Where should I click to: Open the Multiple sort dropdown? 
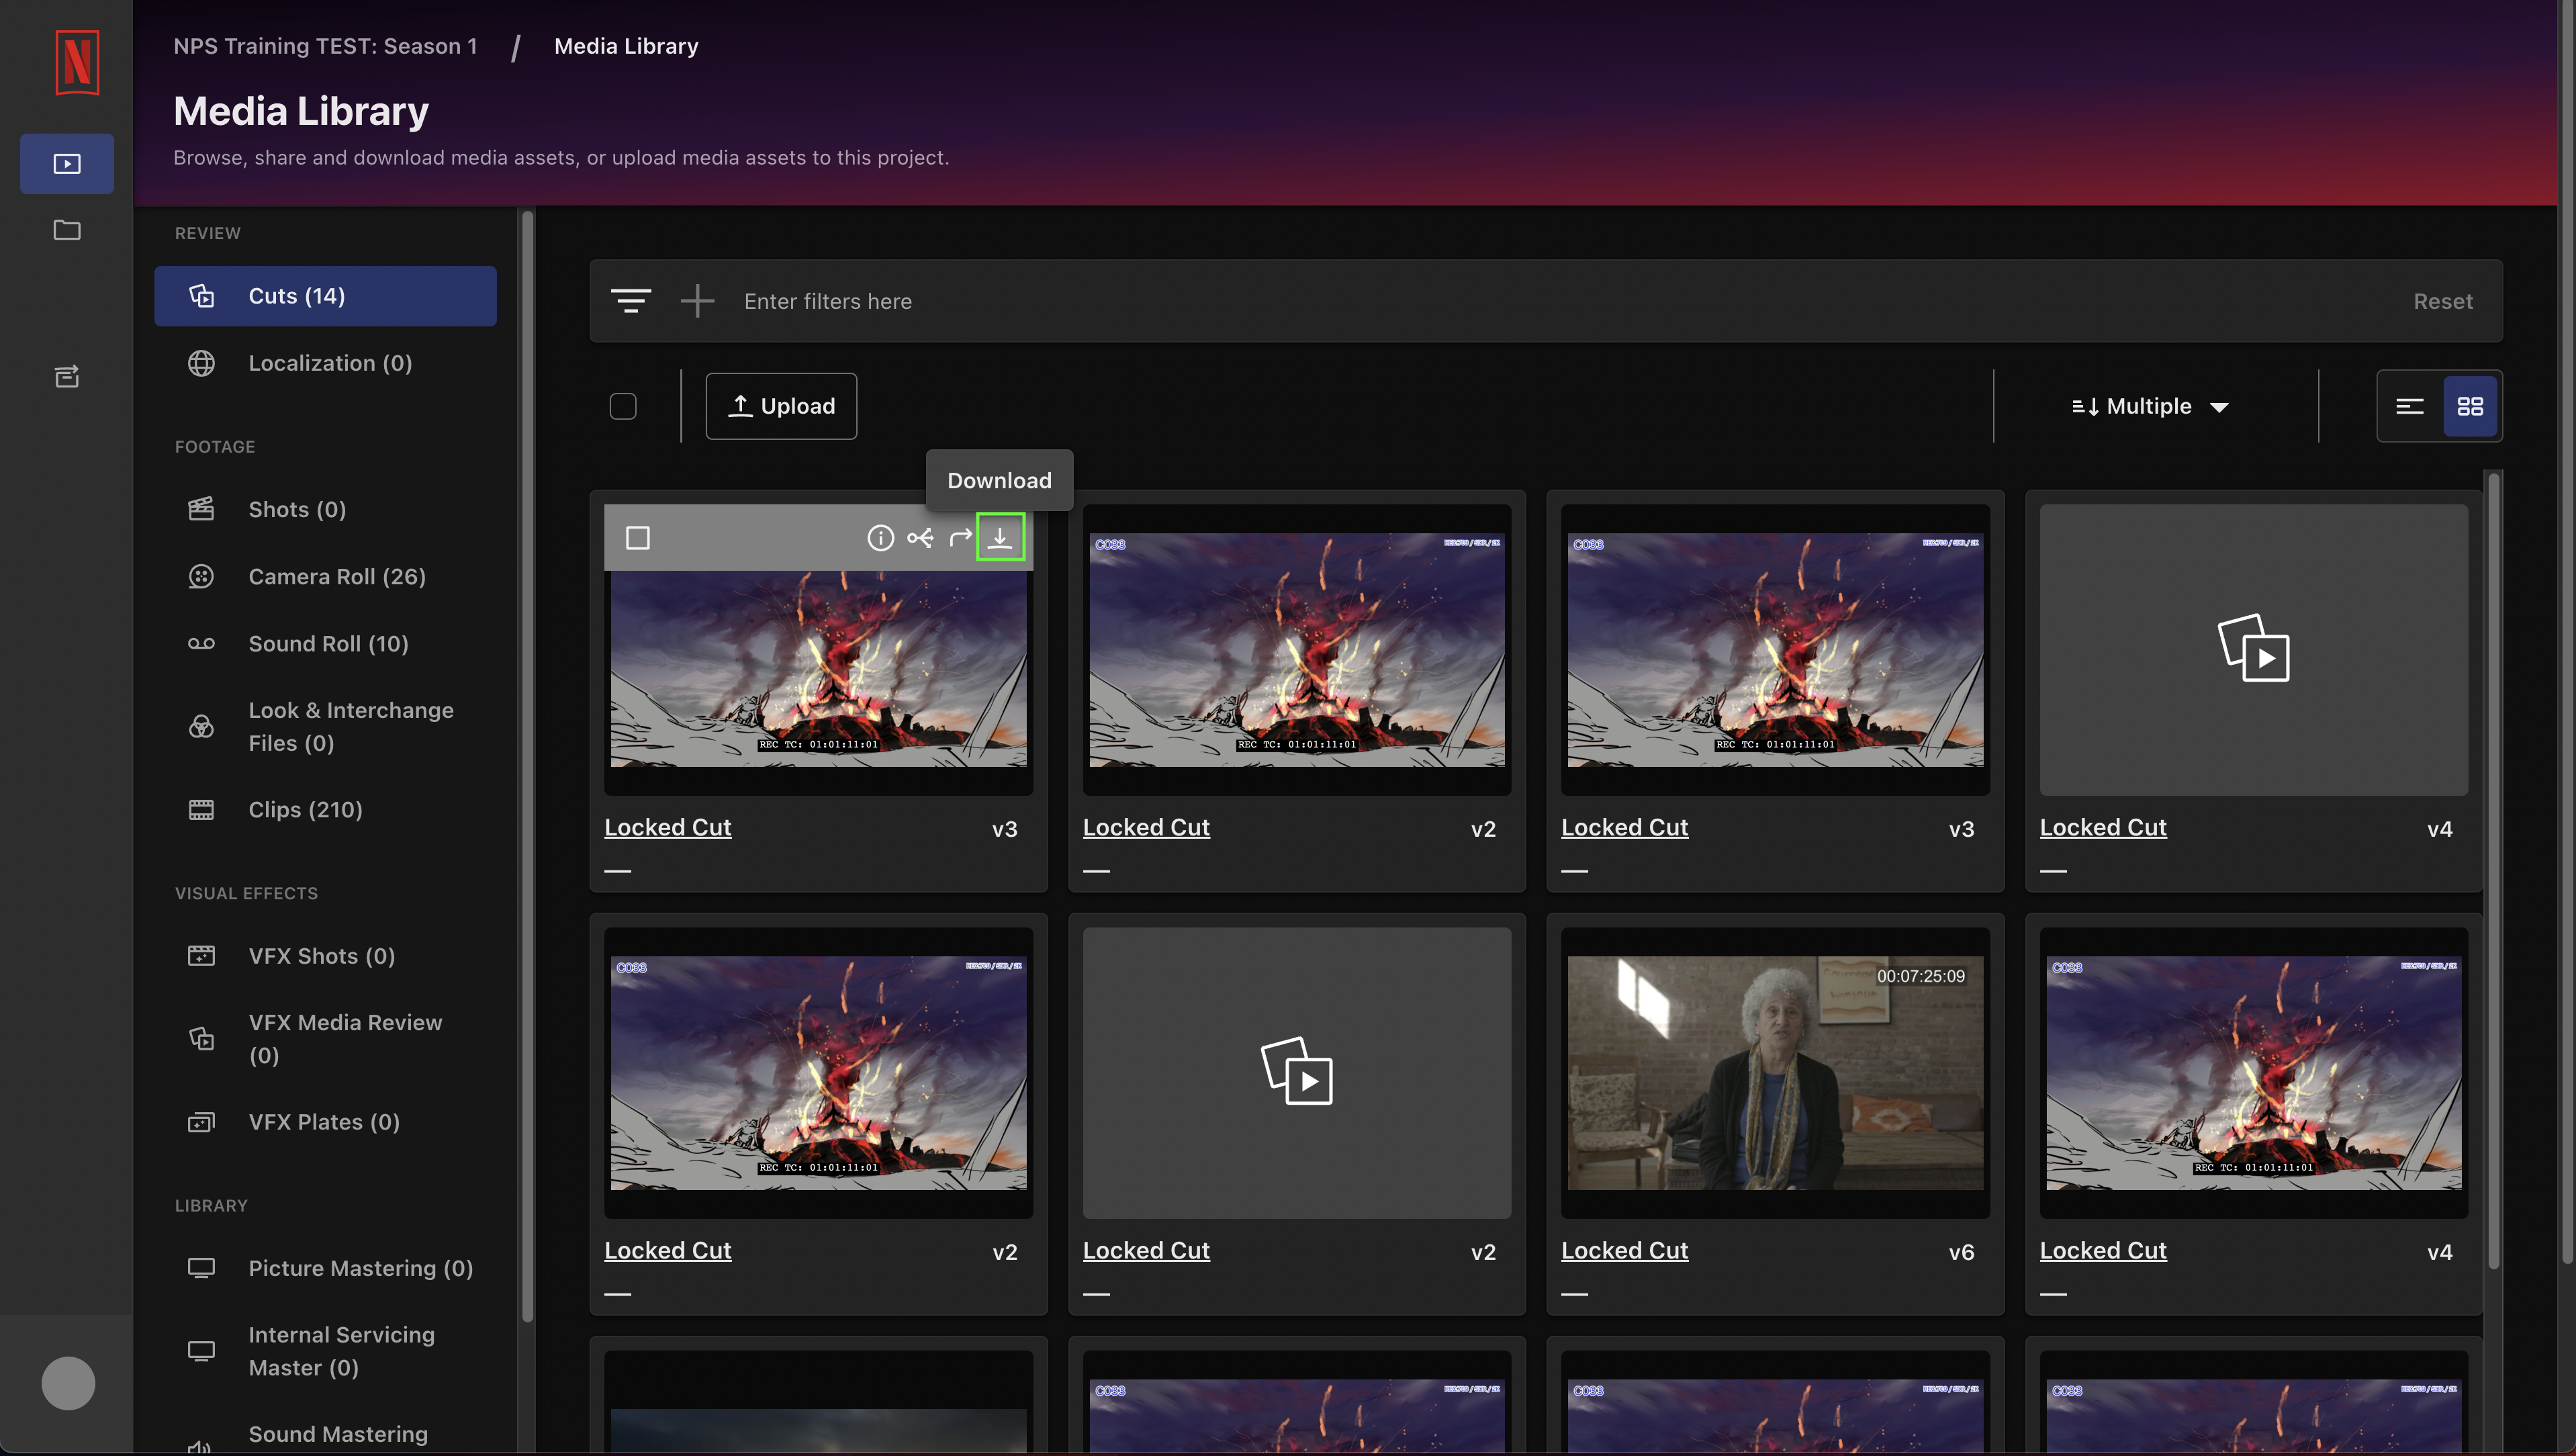[x=2150, y=406]
